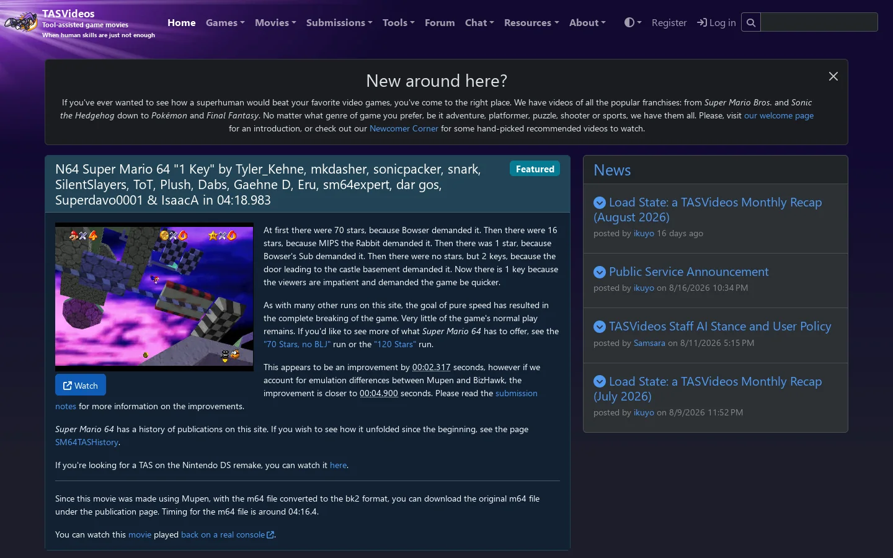Click chevron icon beside August 2026 Recap
Screen dimensions: 893x558
(600, 203)
